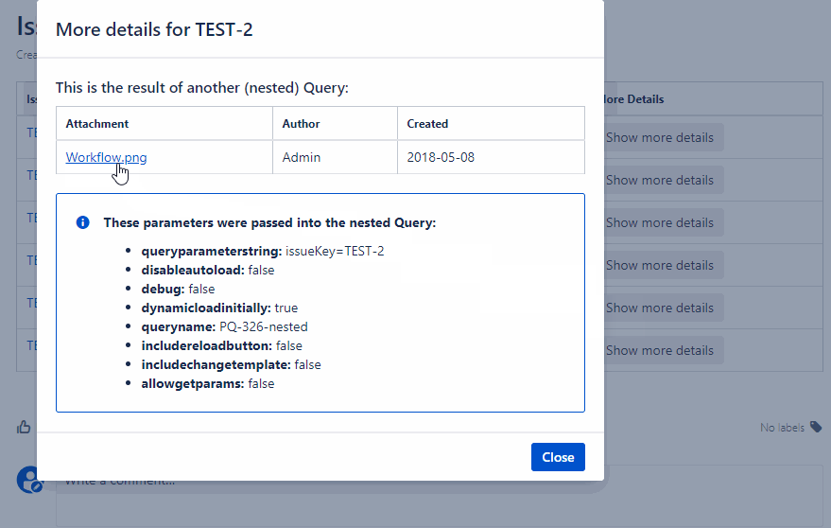Click the blue info icon in parameters panel
Screen dimensions: 831x528
[82, 222]
